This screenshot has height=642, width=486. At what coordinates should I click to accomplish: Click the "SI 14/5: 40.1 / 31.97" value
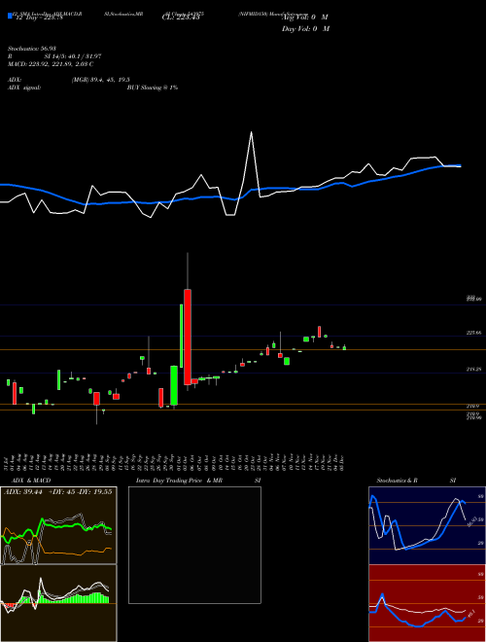point(73,56)
